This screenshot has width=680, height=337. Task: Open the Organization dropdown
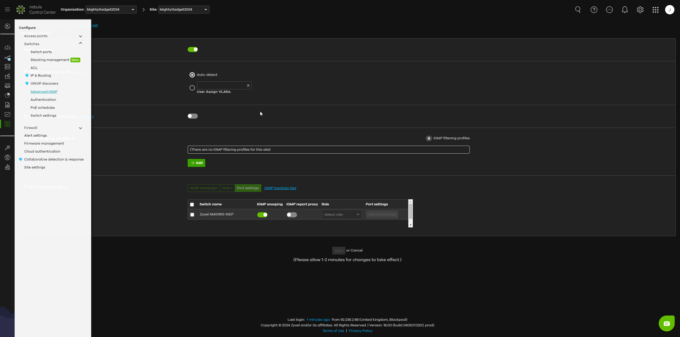(111, 10)
